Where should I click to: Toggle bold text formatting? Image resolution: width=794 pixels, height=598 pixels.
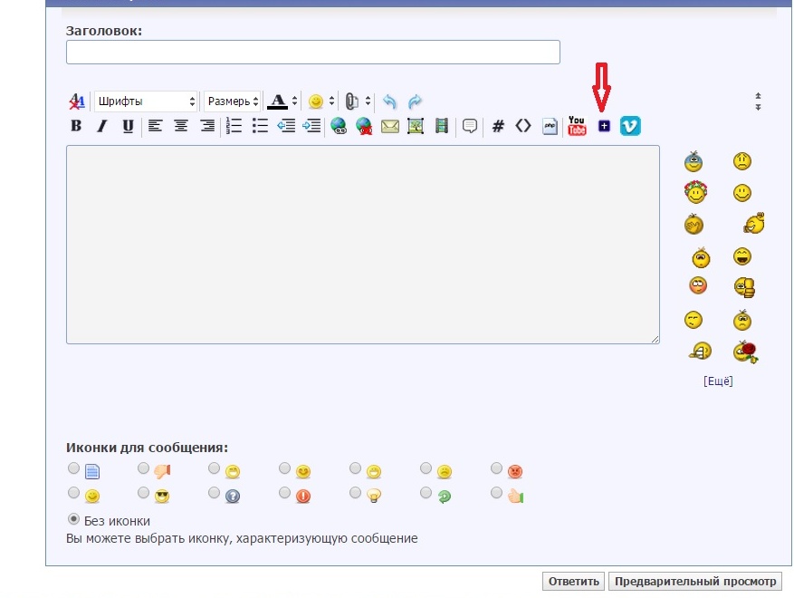tap(76, 127)
